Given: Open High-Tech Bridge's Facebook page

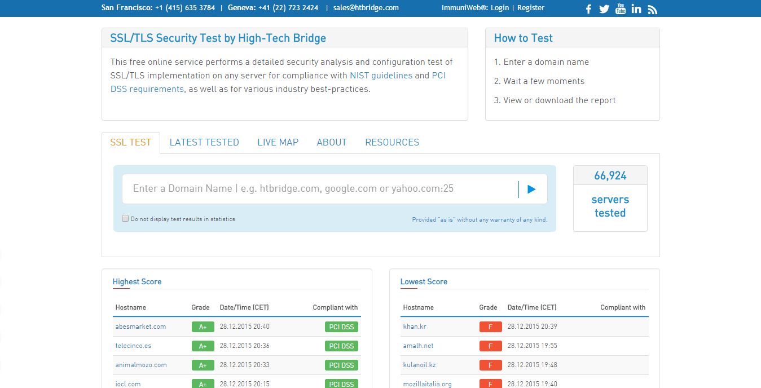Looking at the screenshot, I should (x=588, y=8).
